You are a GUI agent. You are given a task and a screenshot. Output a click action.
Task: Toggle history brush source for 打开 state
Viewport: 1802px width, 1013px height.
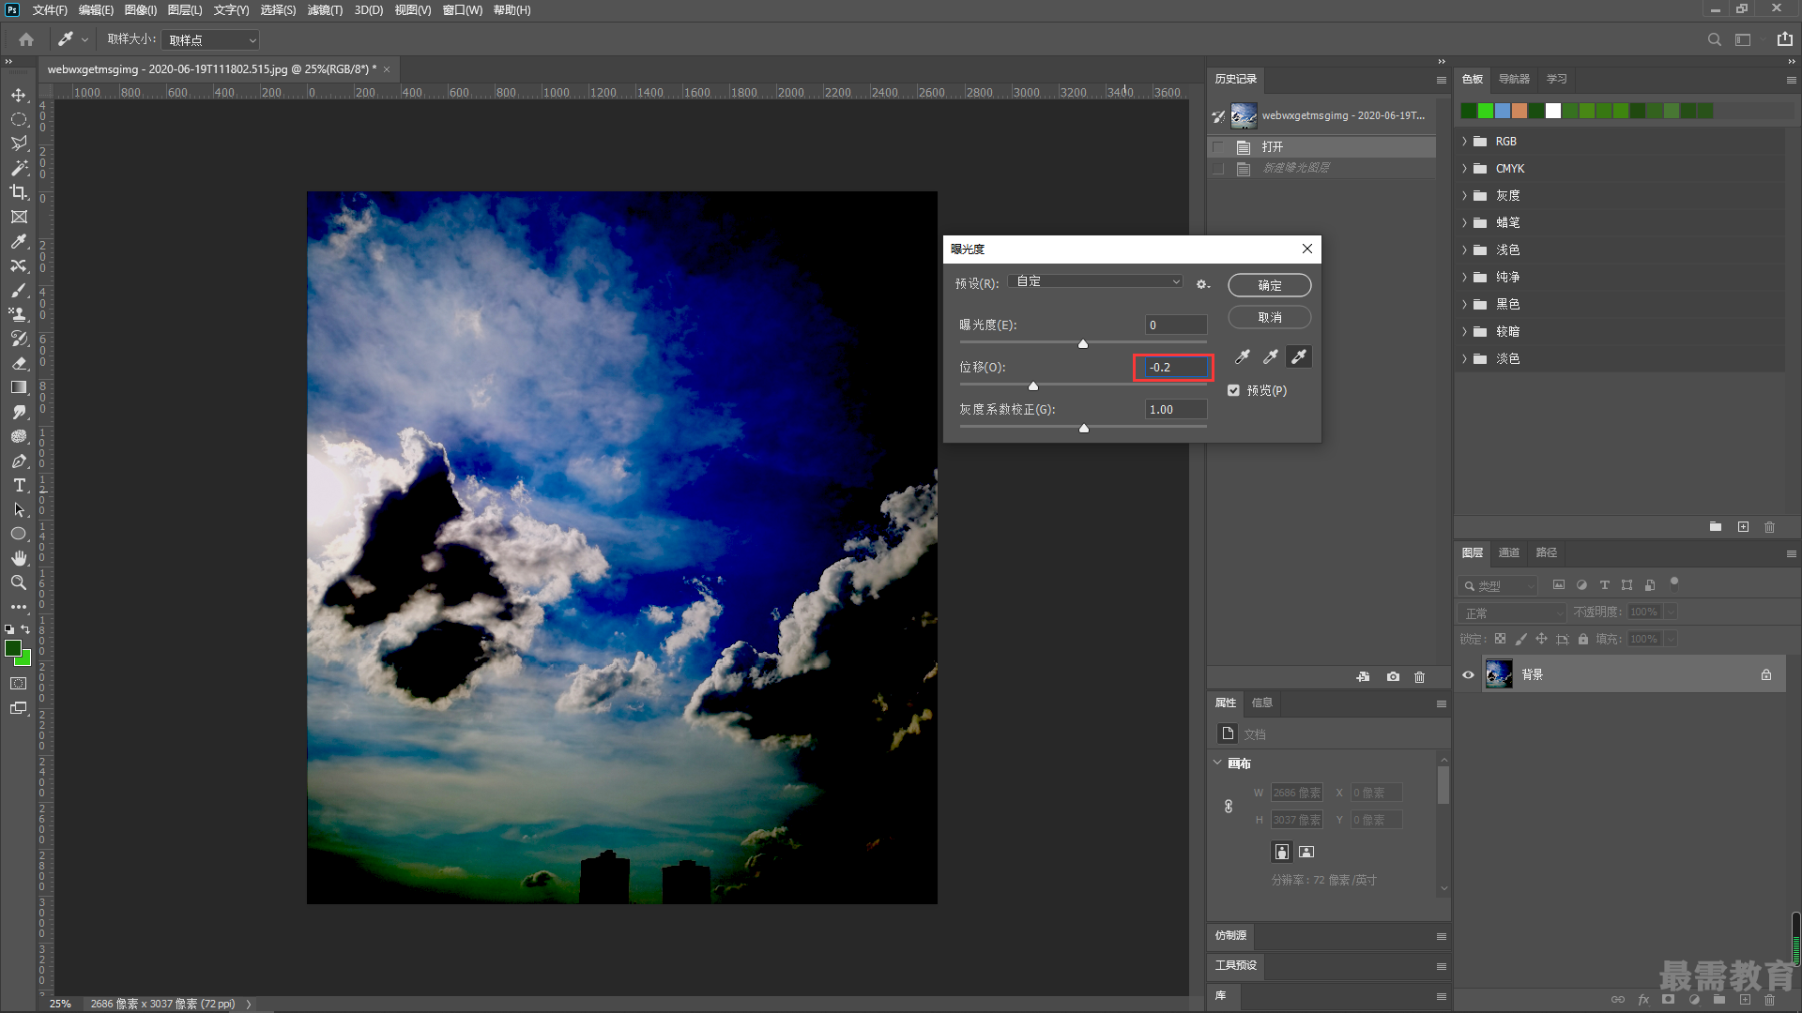(x=1218, y=147)
